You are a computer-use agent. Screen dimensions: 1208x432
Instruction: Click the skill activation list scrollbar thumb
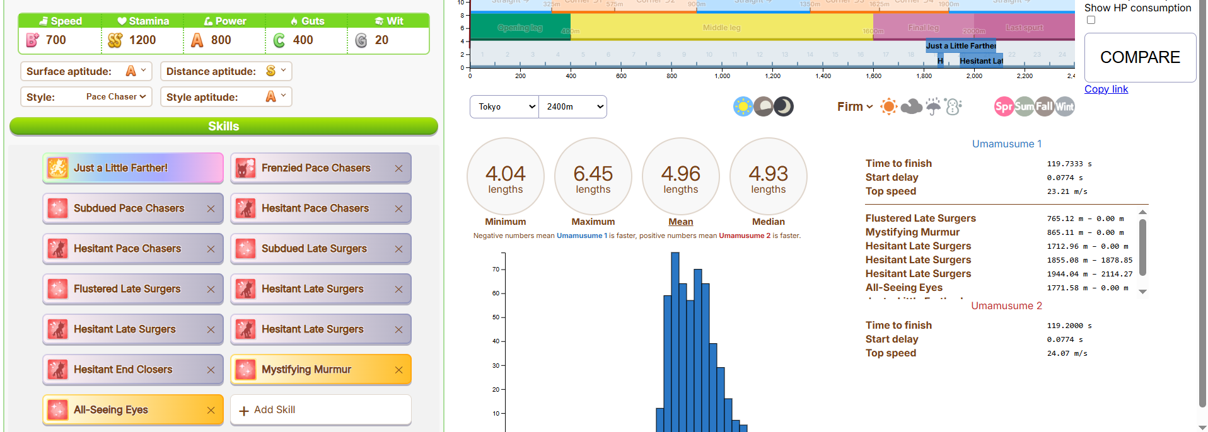[1142, 247]
